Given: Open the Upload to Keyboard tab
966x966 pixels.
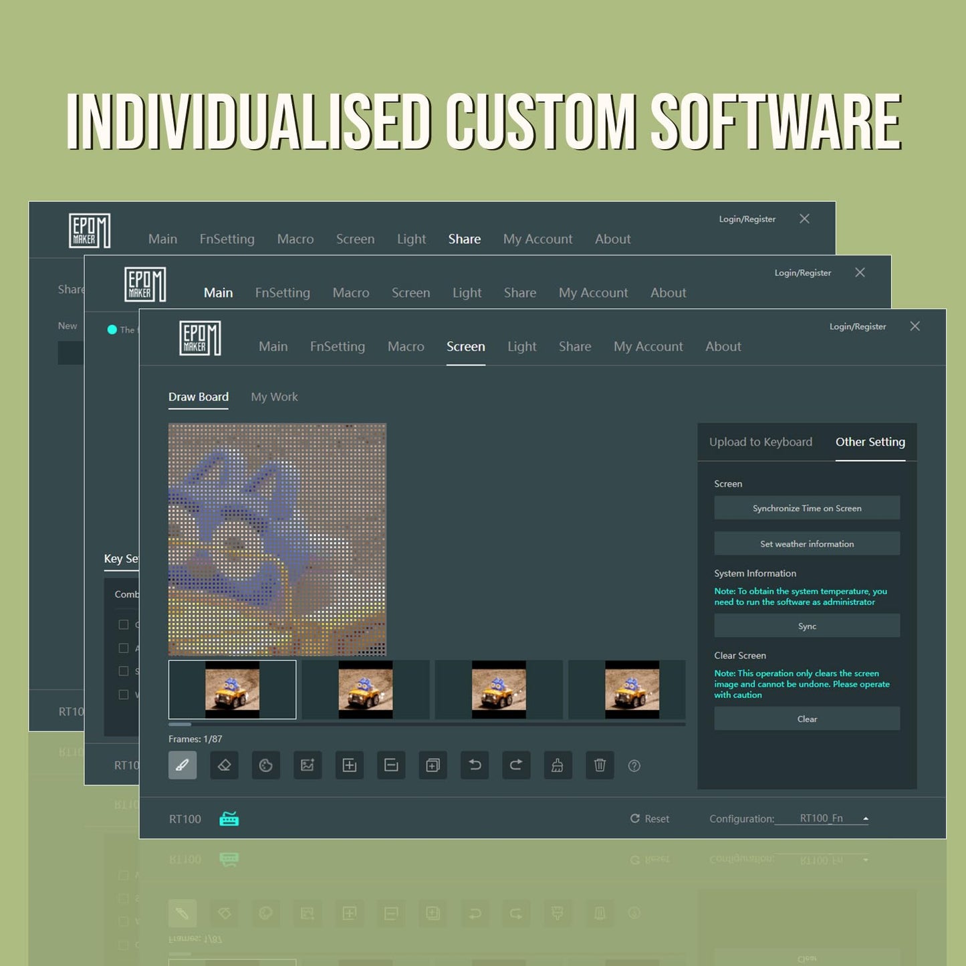Looking at the screenshot, I should tap(761, 442).
